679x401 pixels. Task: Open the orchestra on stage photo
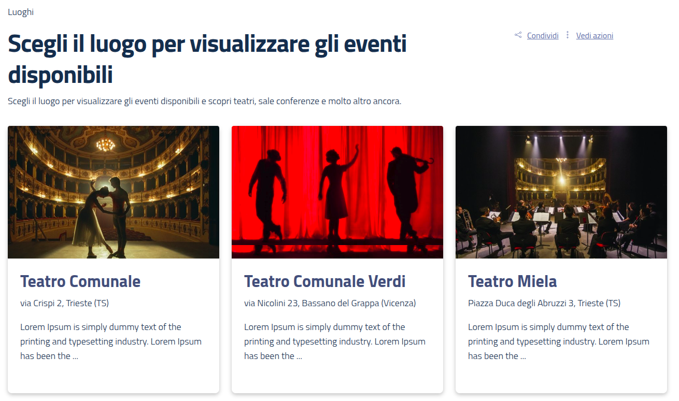click(561, 192)
